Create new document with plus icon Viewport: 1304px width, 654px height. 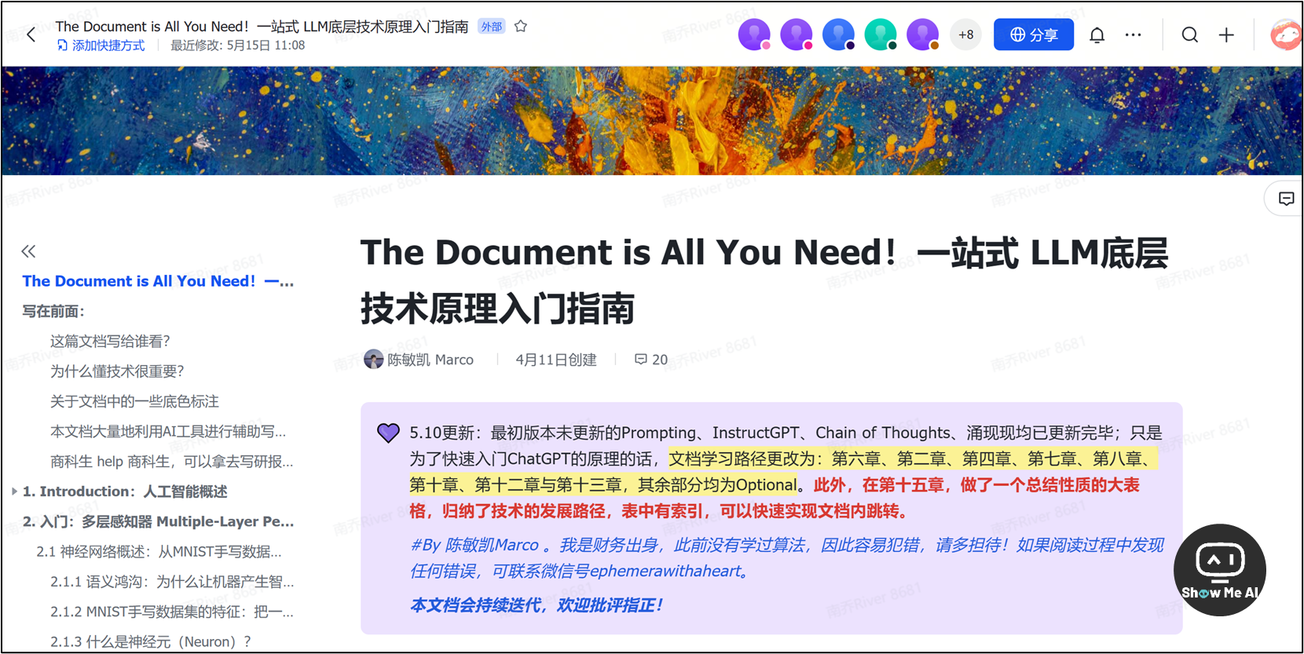(x=1226, y=35)
